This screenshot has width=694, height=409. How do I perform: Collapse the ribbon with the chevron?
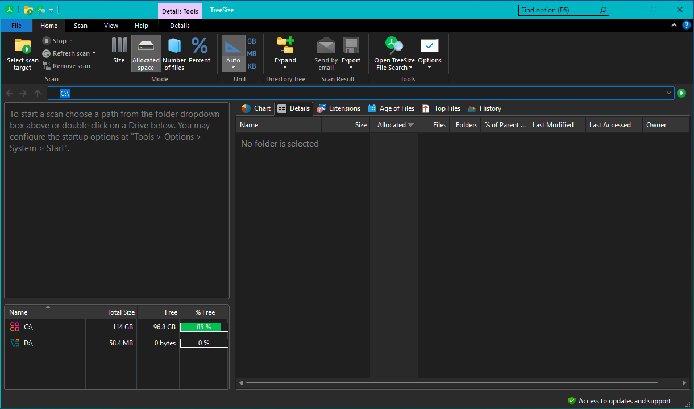coord(674,26)
